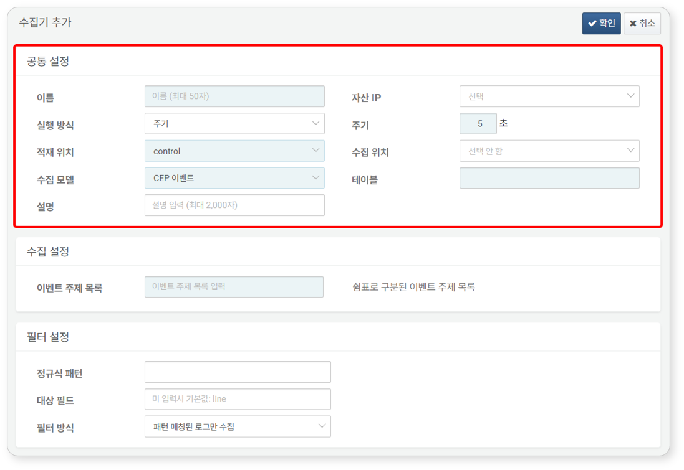
Task: Click the 수집기 추가 dialog title
Action: (x=45, y=22)
